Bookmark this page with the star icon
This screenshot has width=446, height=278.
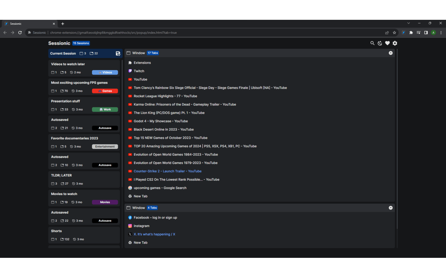coord(394,33)
